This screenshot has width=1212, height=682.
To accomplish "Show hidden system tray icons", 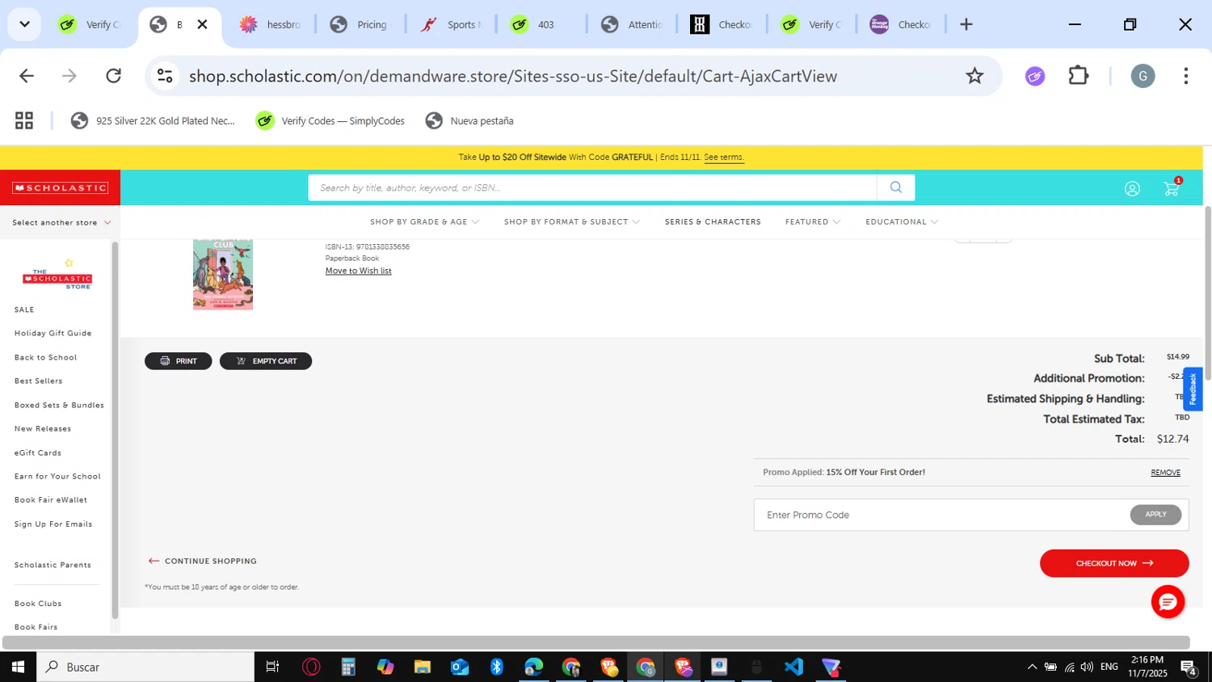I will (1032, 667).
